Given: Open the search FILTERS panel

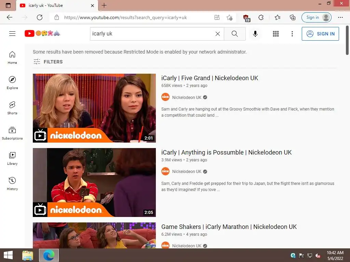Looking at the screenshot, I should tap(48, 62).
